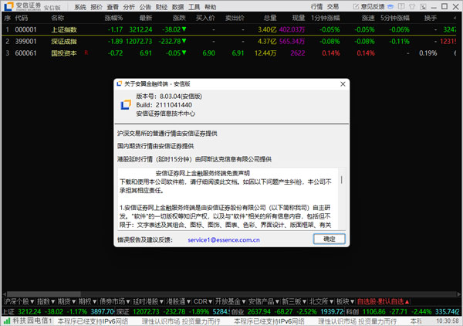Switch to the 行情 tab
Viewport: 463px width, 326px height.
tap(316, 6)
